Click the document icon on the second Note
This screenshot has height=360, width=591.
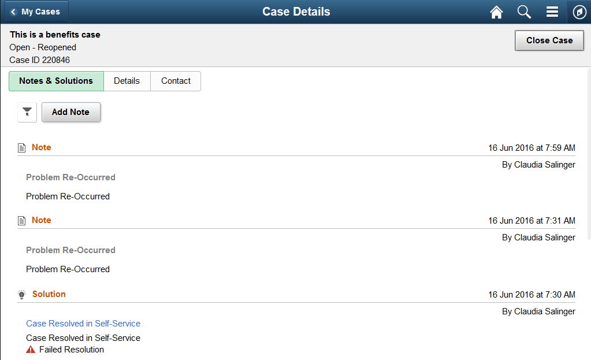click(21, 220)
